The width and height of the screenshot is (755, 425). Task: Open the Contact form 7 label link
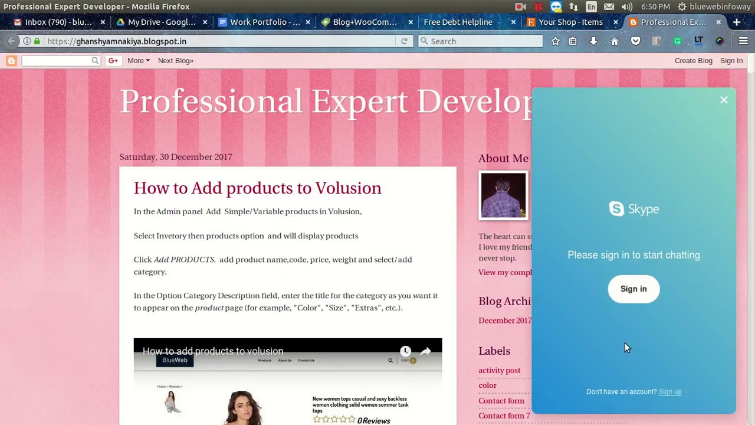(x=504, y=416)
